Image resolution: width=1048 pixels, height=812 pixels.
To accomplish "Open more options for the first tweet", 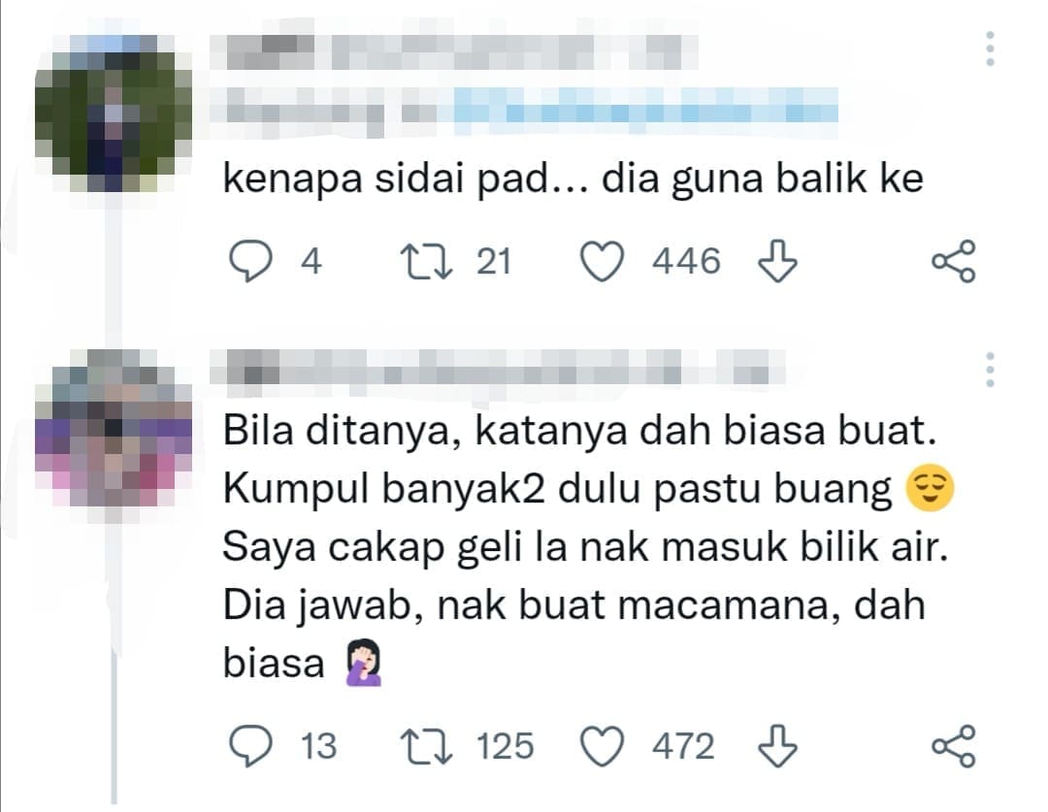I will 990,49.
